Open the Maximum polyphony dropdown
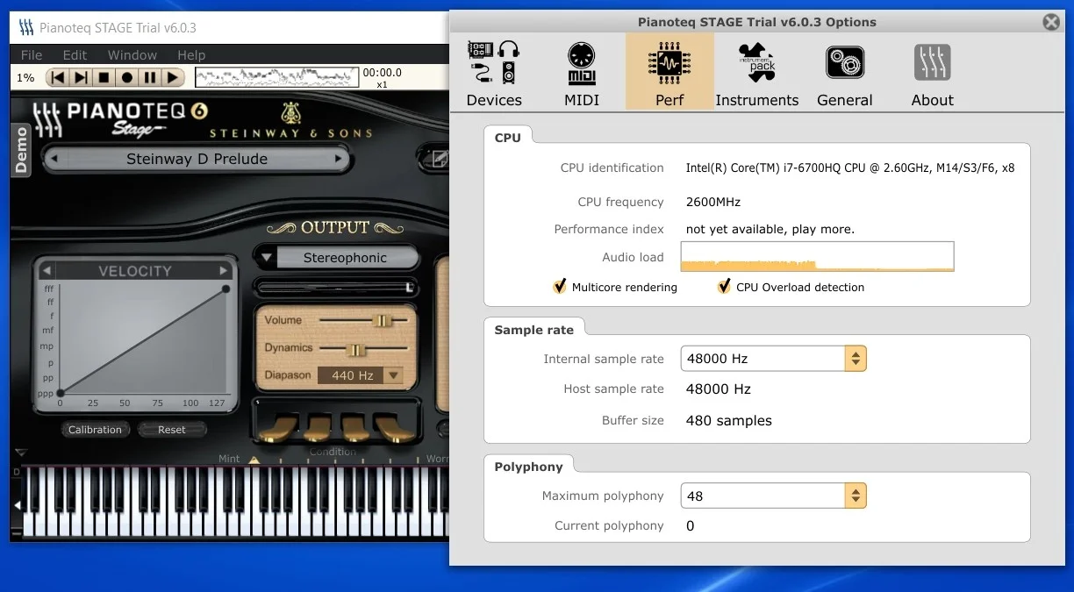Image resolution: width=1074 pixels, height=592 pixels. pos(856,496)
